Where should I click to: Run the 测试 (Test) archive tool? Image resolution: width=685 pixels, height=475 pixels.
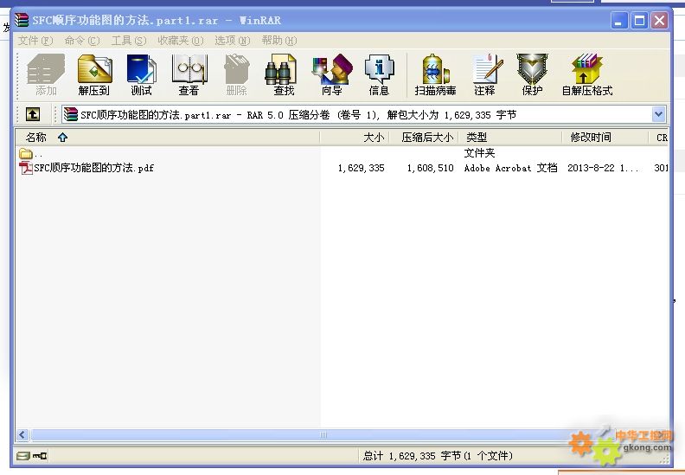[142, 74]
